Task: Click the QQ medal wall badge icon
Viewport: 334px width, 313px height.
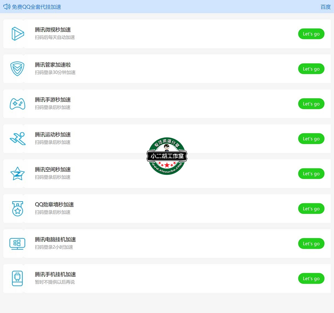Action: [18, 209]
